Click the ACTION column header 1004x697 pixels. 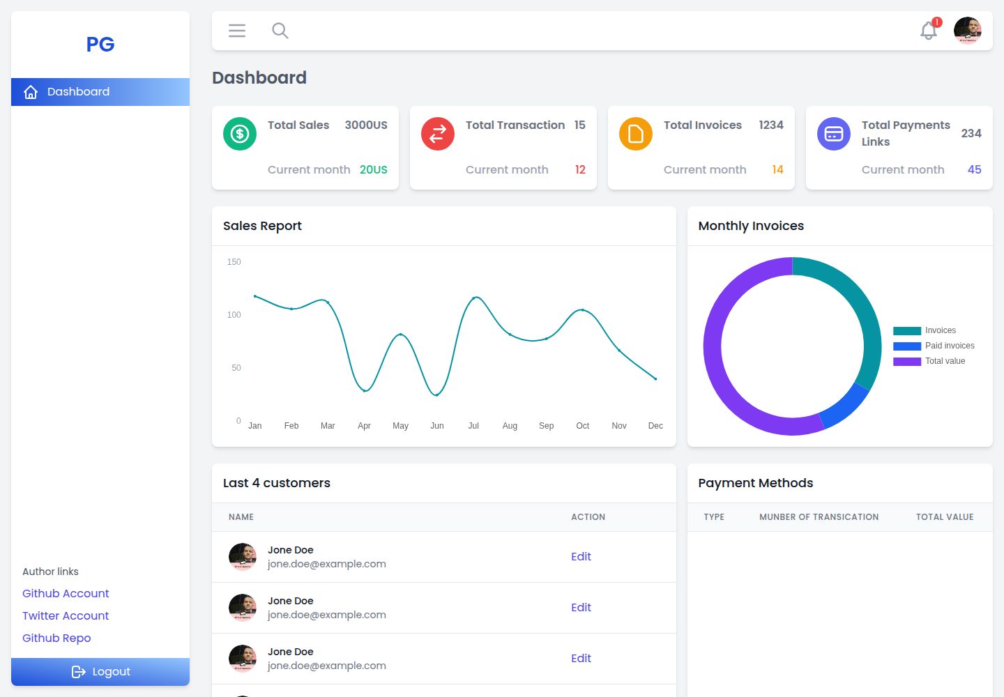(x=588, y=517)
